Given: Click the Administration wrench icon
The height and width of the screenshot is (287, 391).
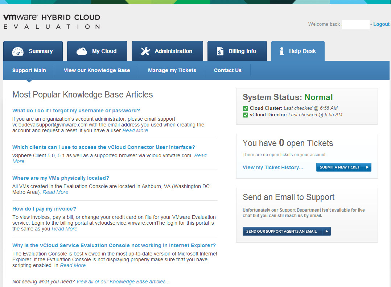Looking at the screenshot, I should tap(145, 51).
